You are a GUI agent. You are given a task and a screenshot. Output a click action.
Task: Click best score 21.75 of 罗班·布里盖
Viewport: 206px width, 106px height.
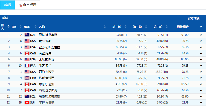pos(185,103)
